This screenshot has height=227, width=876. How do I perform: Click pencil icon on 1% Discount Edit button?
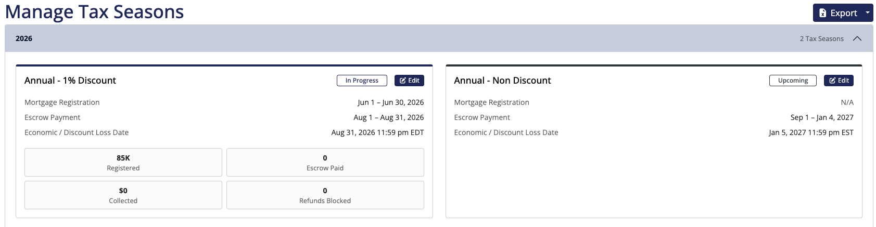[403, 81]
